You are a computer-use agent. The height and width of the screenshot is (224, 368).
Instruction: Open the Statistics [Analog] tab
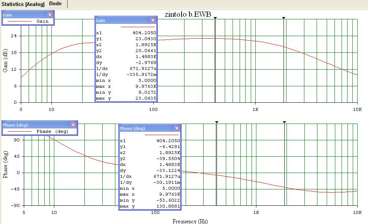pos(23,4)
